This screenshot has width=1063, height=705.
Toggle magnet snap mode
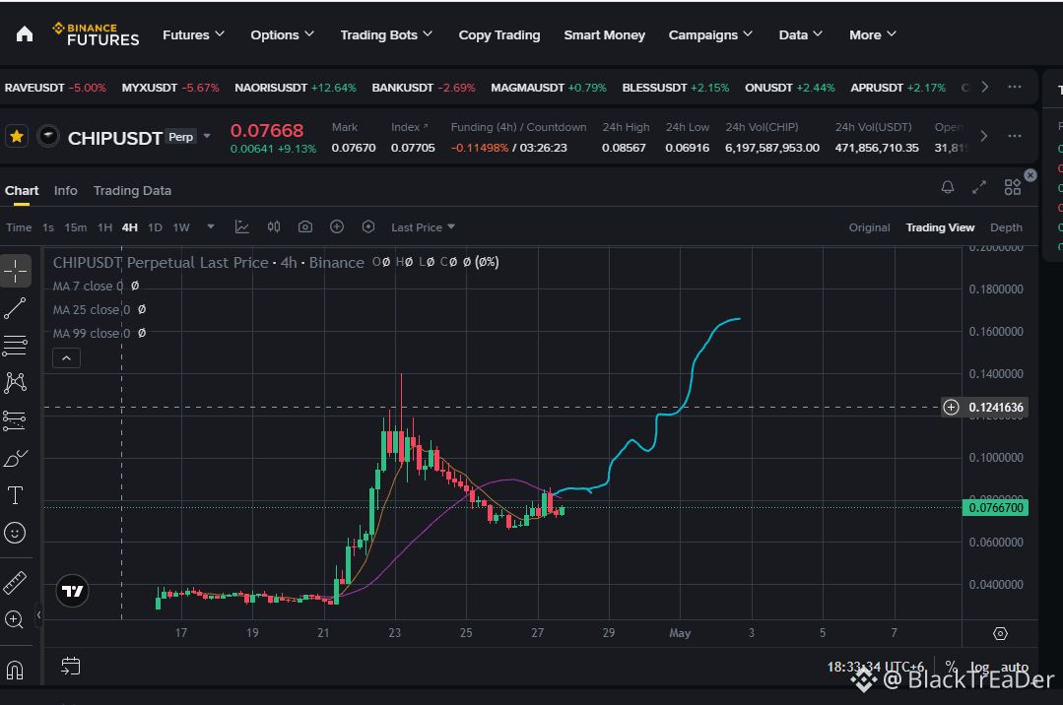15,670
